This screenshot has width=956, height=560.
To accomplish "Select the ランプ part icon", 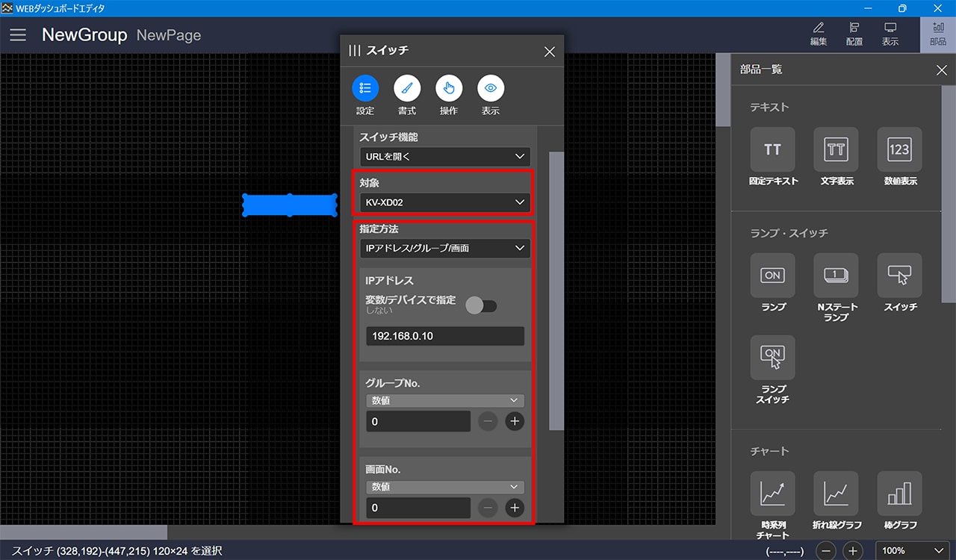I will tap(772, 276).
